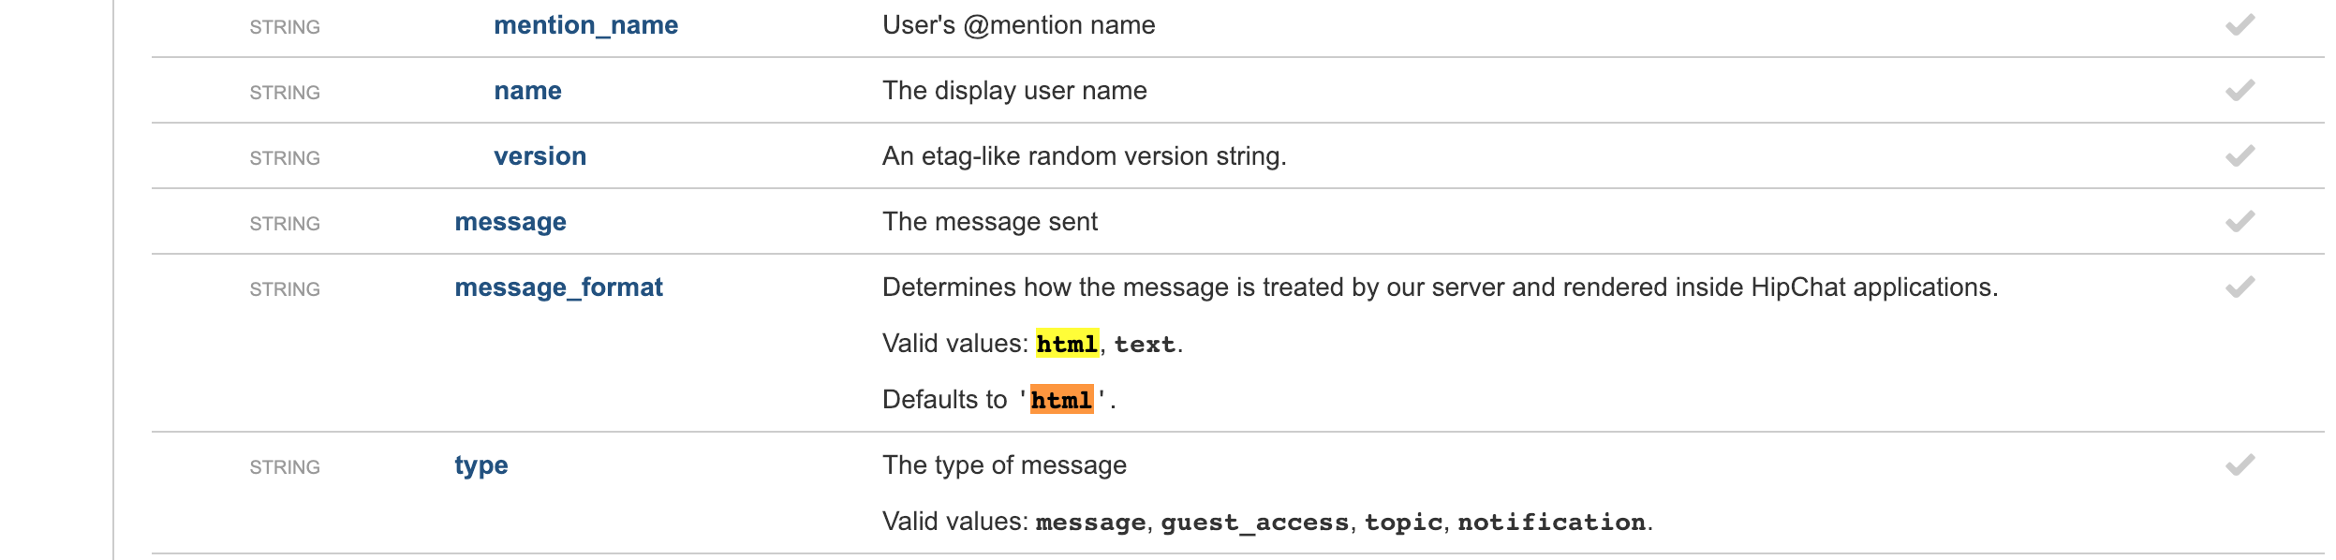The height and width of the screenshot is (560, 2336).
Task: Click the checkmark in the message_format row
Action: 2240,287
